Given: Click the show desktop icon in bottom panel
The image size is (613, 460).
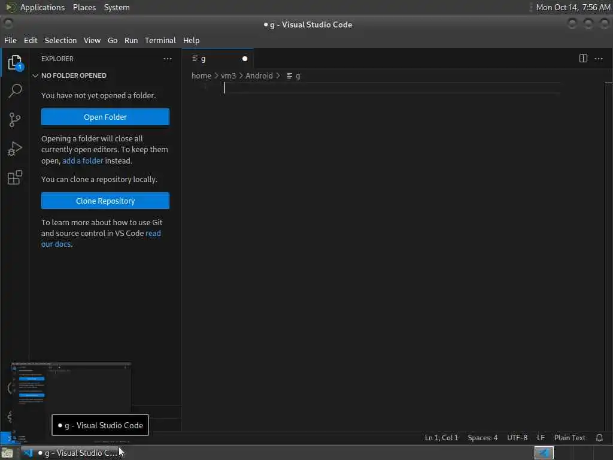Looking at the screenshot, I should click(7, 453).
